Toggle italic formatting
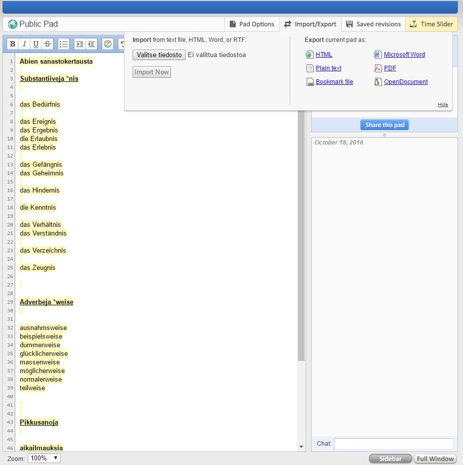Image resolution: width=463 pixels, height=465 pixels. pos(24,44)
